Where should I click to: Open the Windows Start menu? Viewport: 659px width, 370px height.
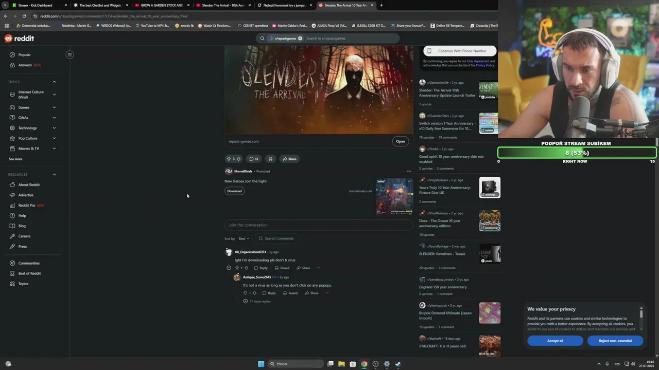pos(261,364)
